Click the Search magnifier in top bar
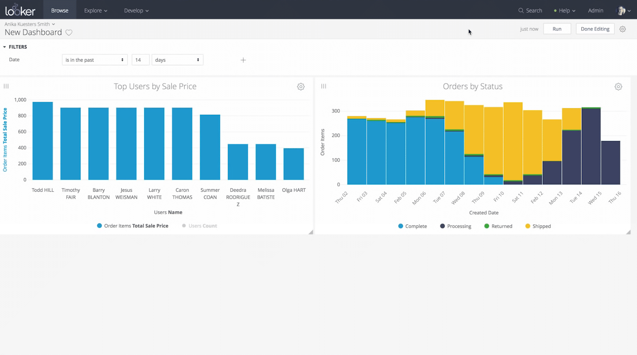The width and height of the screenshot is (637, 355). point(521,10)
